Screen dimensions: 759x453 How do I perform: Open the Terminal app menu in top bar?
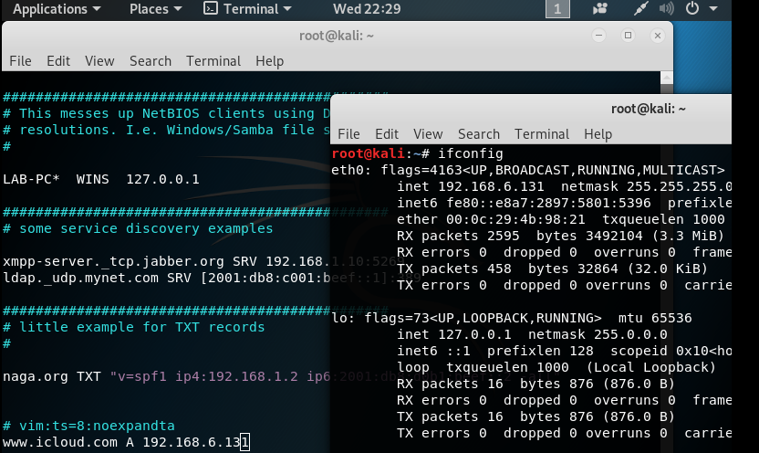pyautogui.click(x=248, y=9)
